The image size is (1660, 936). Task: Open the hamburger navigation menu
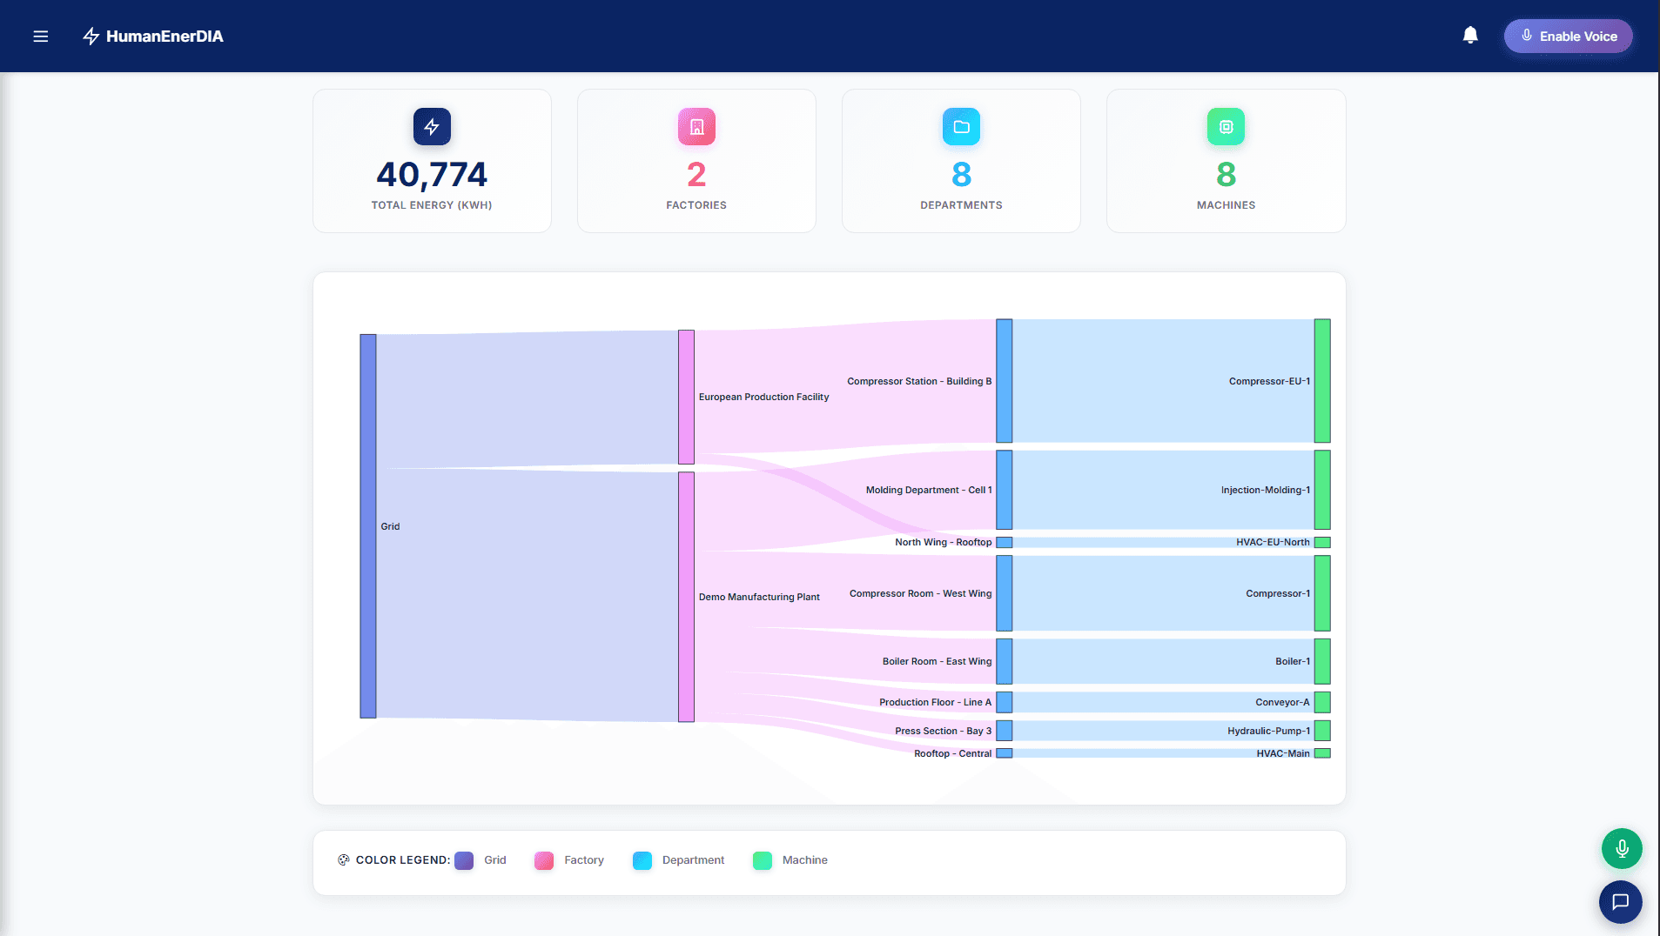pos(40,36)
